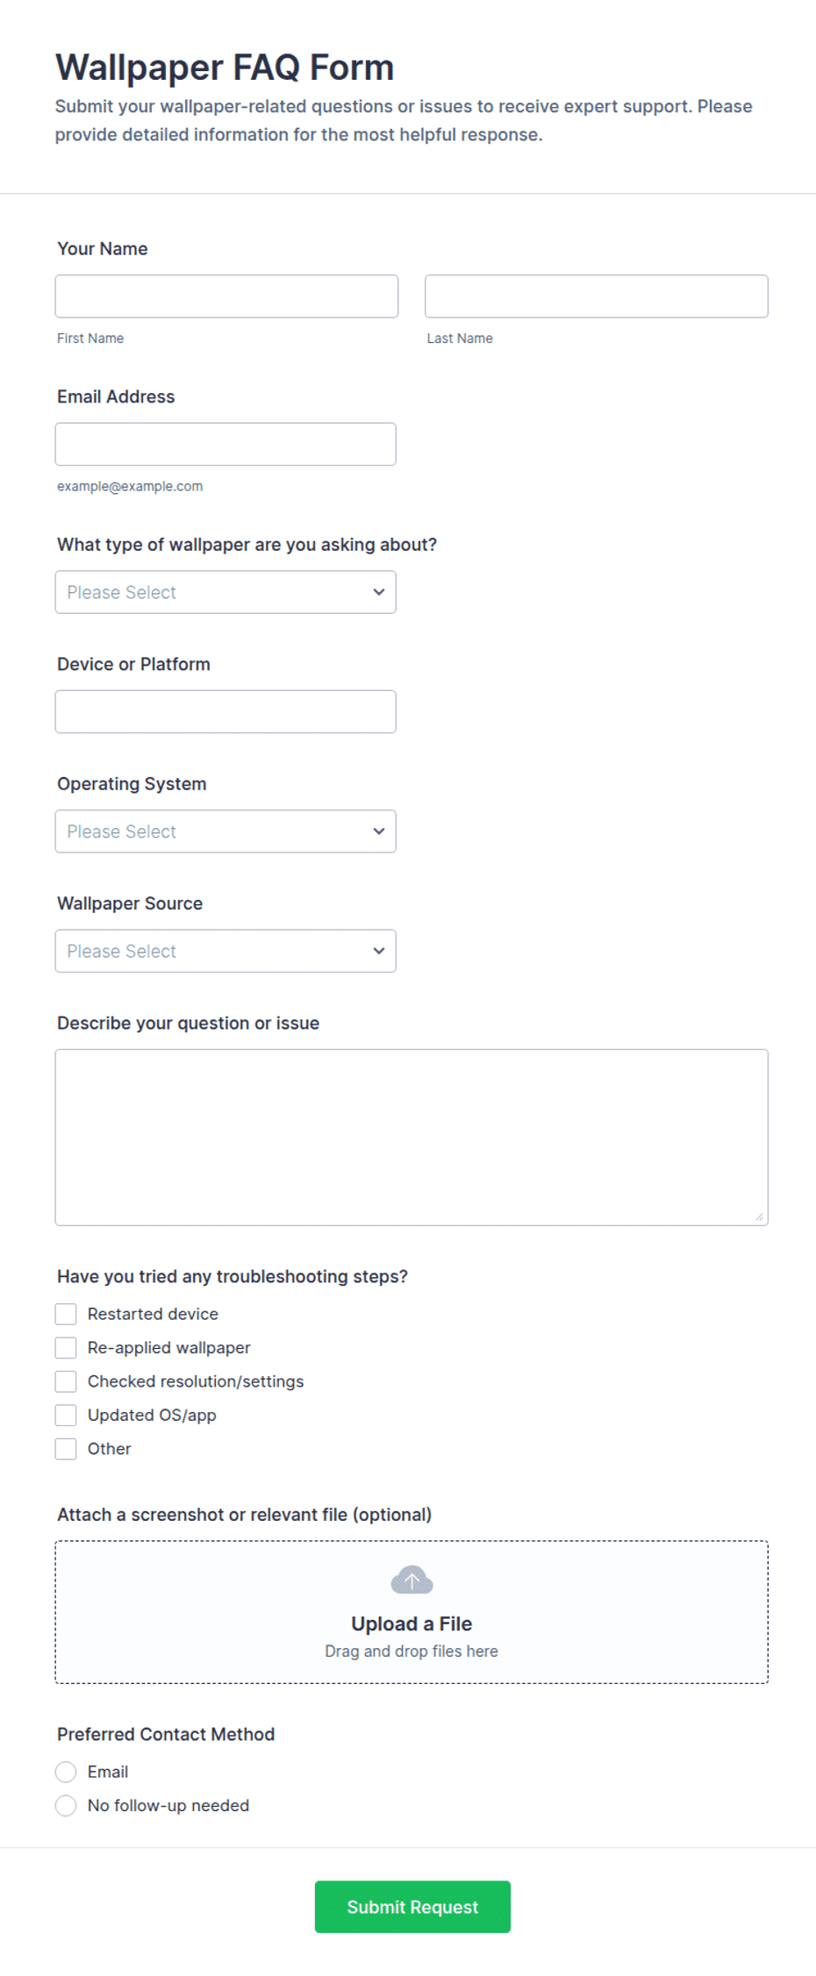816x1976 pixels.
Task: Click the Wallpaper Source dropdown chevron arrow
Action: click(x=379, y=951)
